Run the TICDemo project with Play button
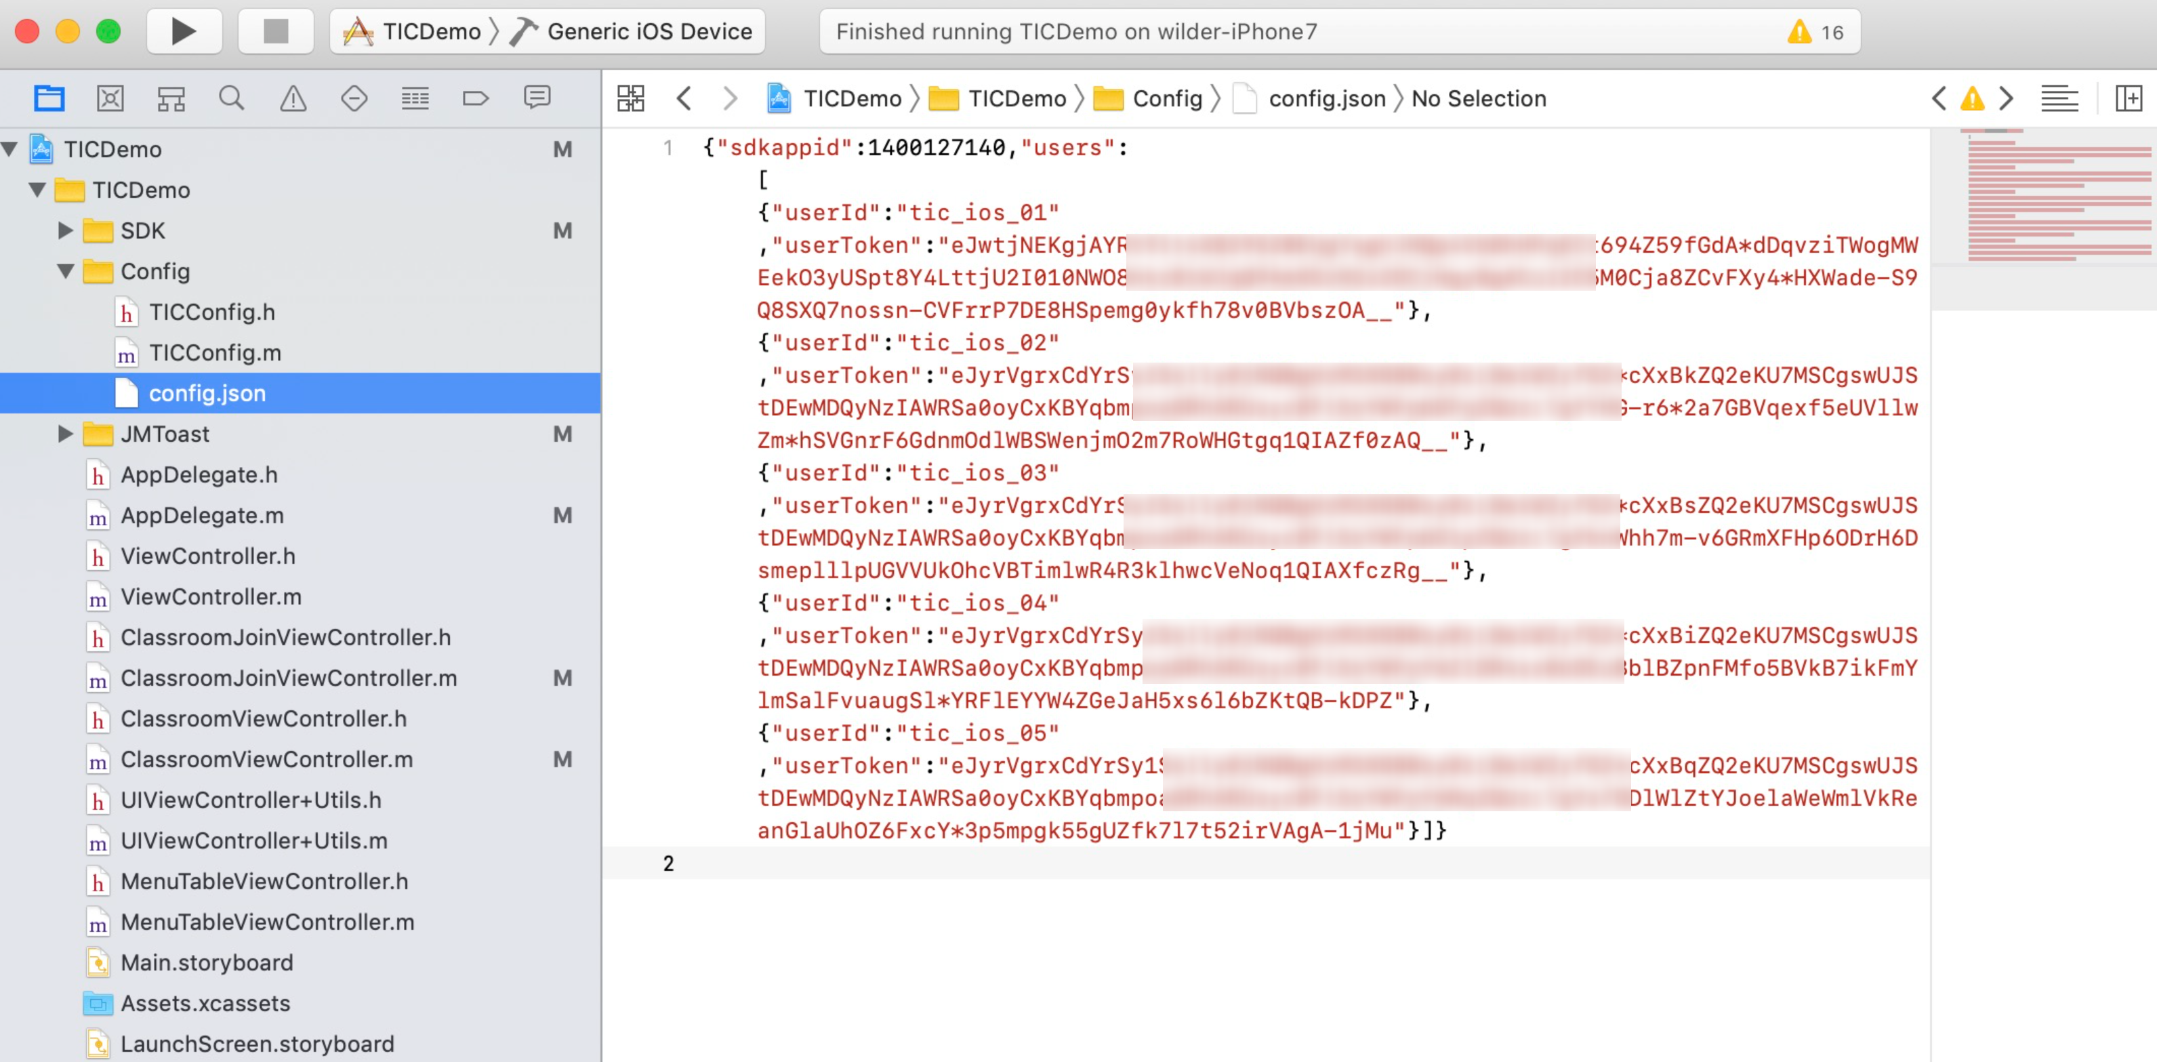Screen dimensions: 2157x1062 click(x=184, y=32)
